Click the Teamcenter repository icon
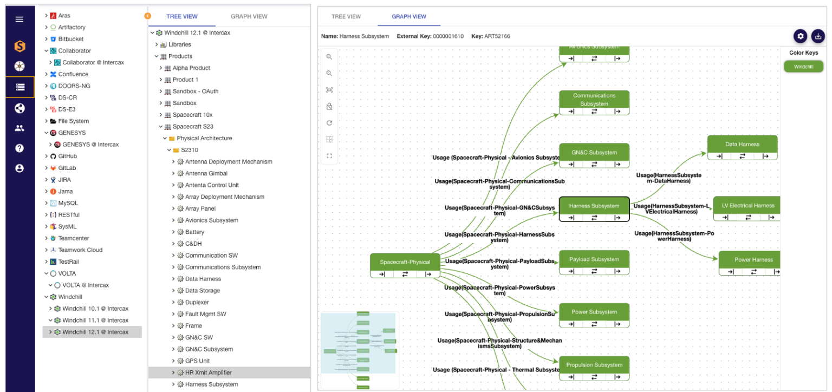832x392 pixels. (53, 238)
